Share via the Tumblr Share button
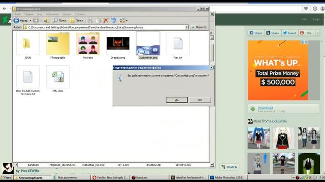325x182 pixels. click(273, 33)
